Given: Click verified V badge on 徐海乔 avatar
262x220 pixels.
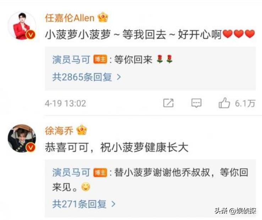Looking at the screenshot, I should [31, 147].
